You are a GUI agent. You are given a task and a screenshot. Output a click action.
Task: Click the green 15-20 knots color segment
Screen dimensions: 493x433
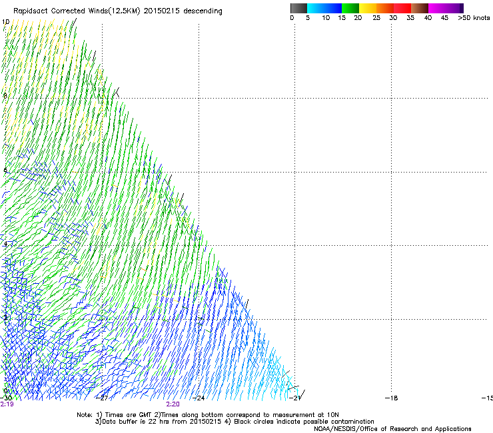[x=350, y=8]
